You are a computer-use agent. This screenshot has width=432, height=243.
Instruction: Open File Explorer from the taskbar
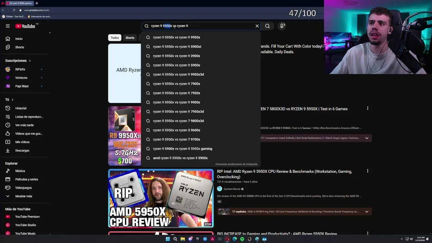click(183, 239)
